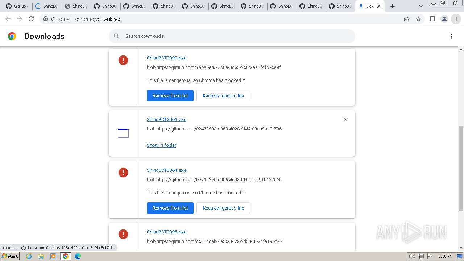464x261 pixels.
Task: Show ShinoBOT3001.exe in folder
Action: tap(161, 145)
